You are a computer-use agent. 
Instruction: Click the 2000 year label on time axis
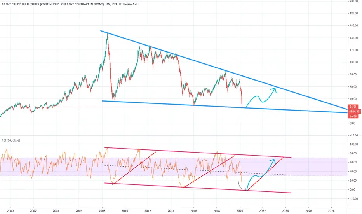pos(10,211)
